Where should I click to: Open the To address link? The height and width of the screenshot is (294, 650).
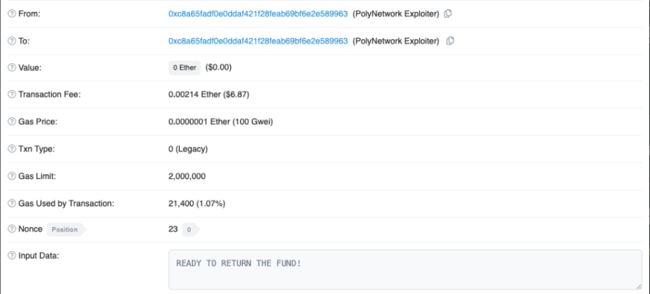click(x=258, y=41)
